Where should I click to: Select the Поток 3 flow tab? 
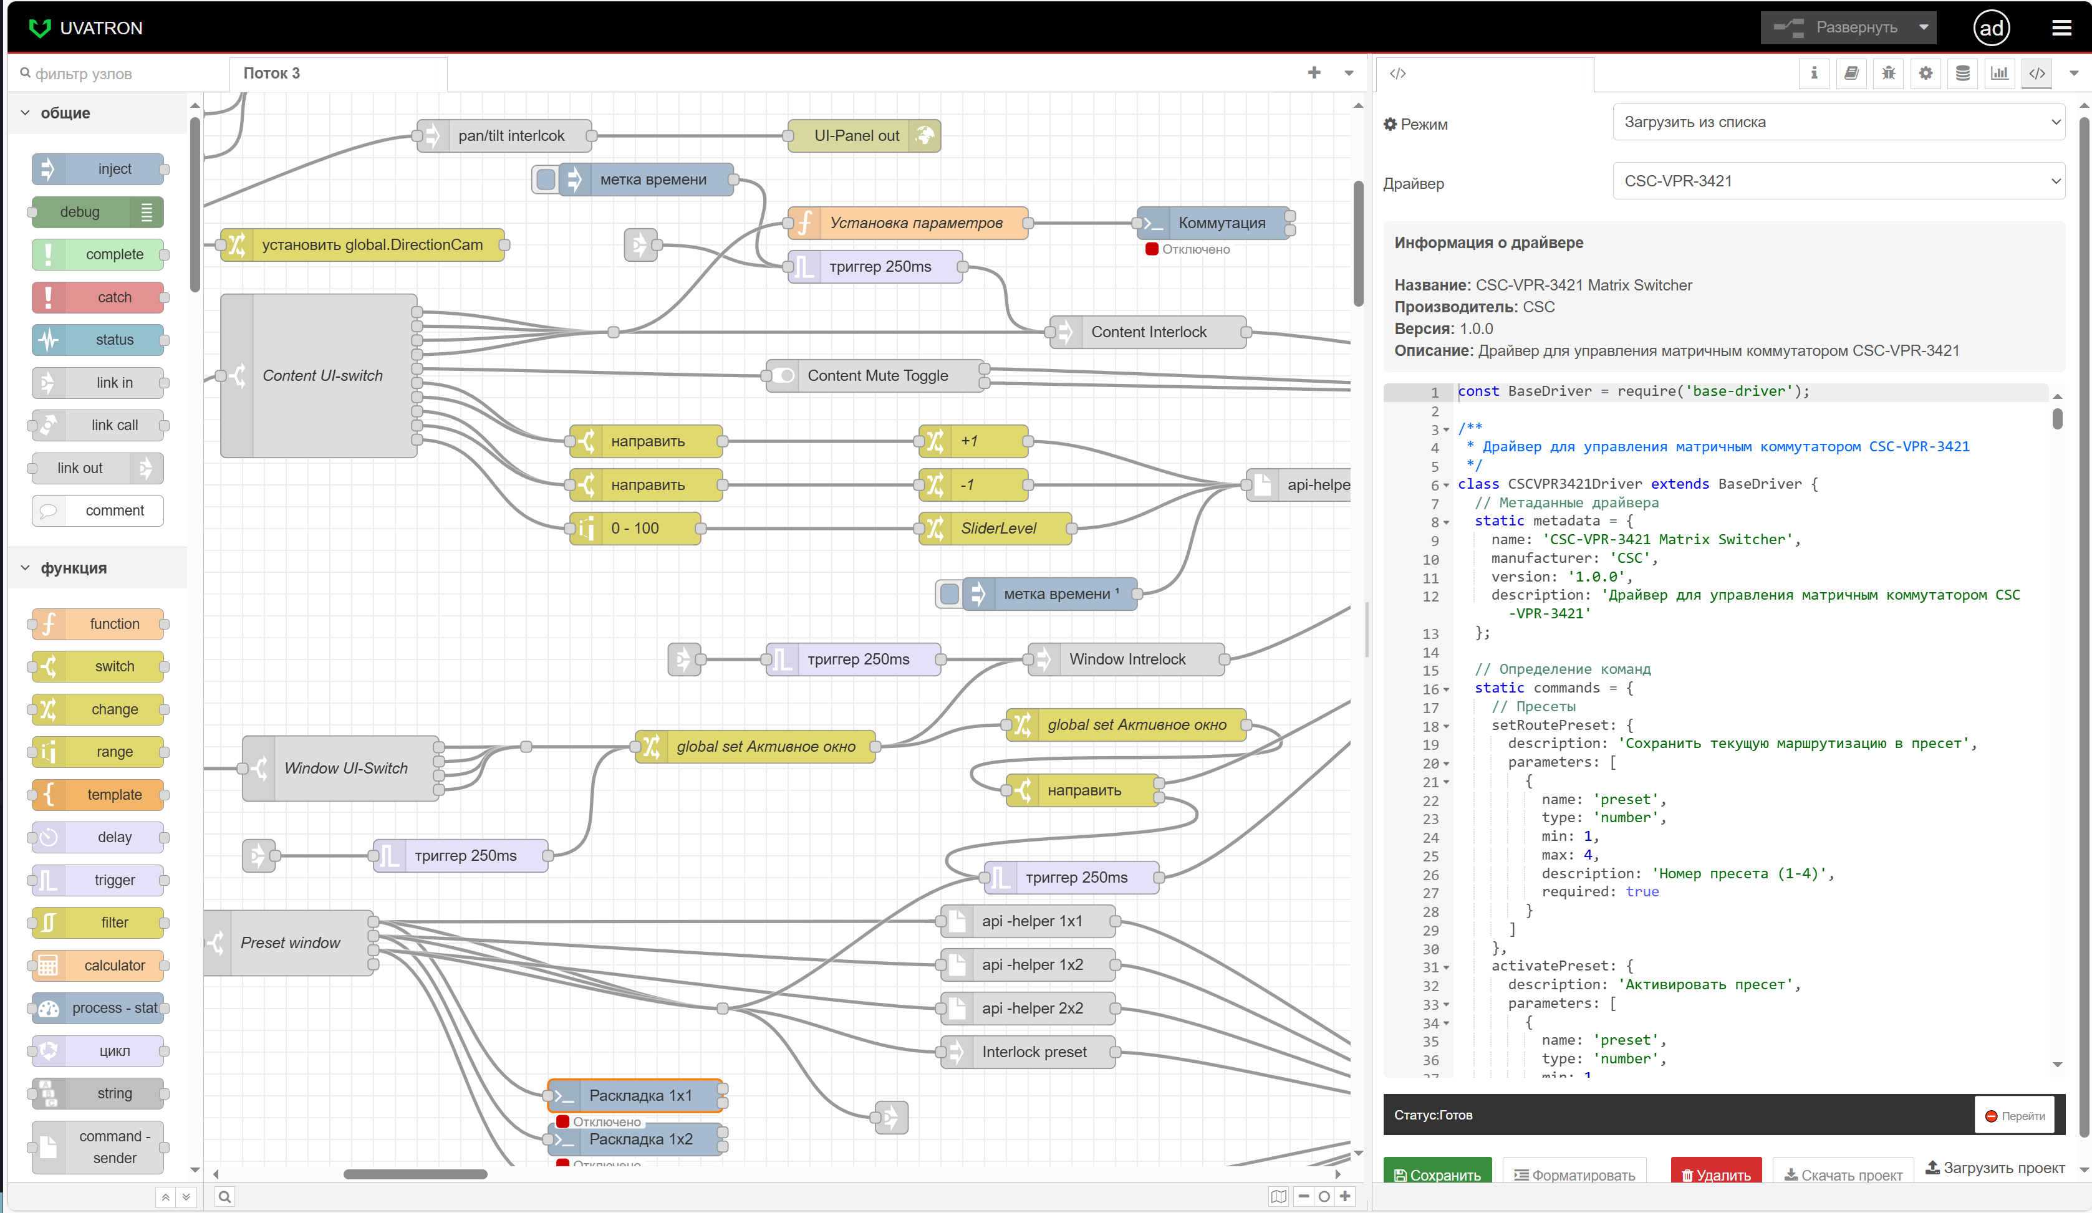(x=272, y=73)
